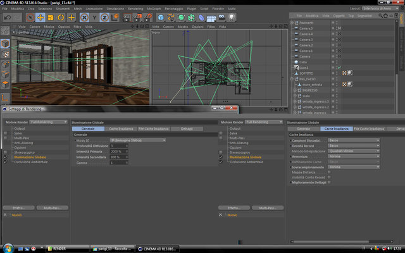The image size is (405, 253).
Task: Click the undo arrow icon
Action: pos(8,18)
